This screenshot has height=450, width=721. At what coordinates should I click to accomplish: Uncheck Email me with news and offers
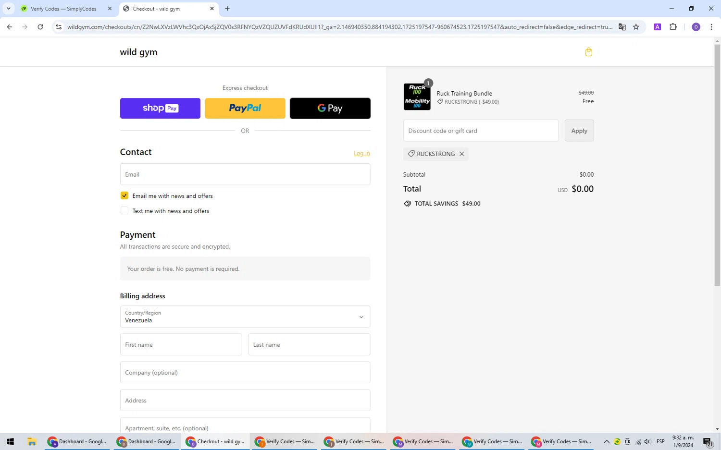point(124,195)
